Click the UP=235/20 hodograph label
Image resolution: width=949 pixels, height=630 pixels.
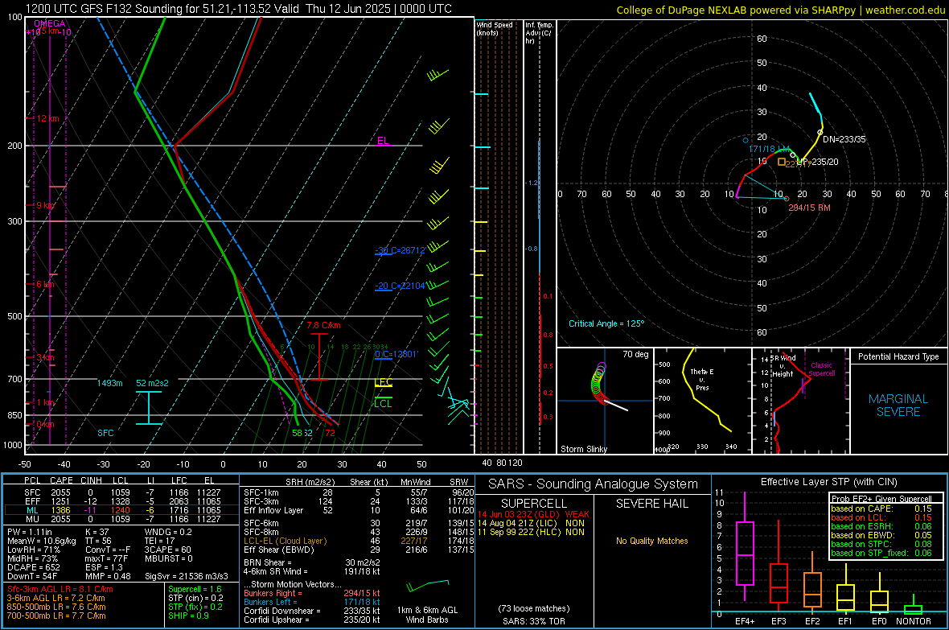tap(818, 162)
